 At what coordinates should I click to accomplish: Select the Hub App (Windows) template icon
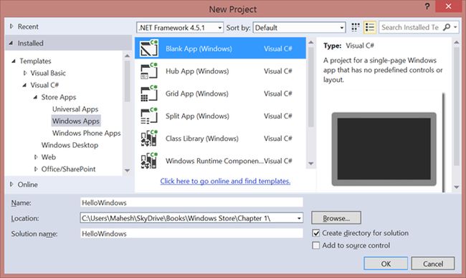point(149,71)
